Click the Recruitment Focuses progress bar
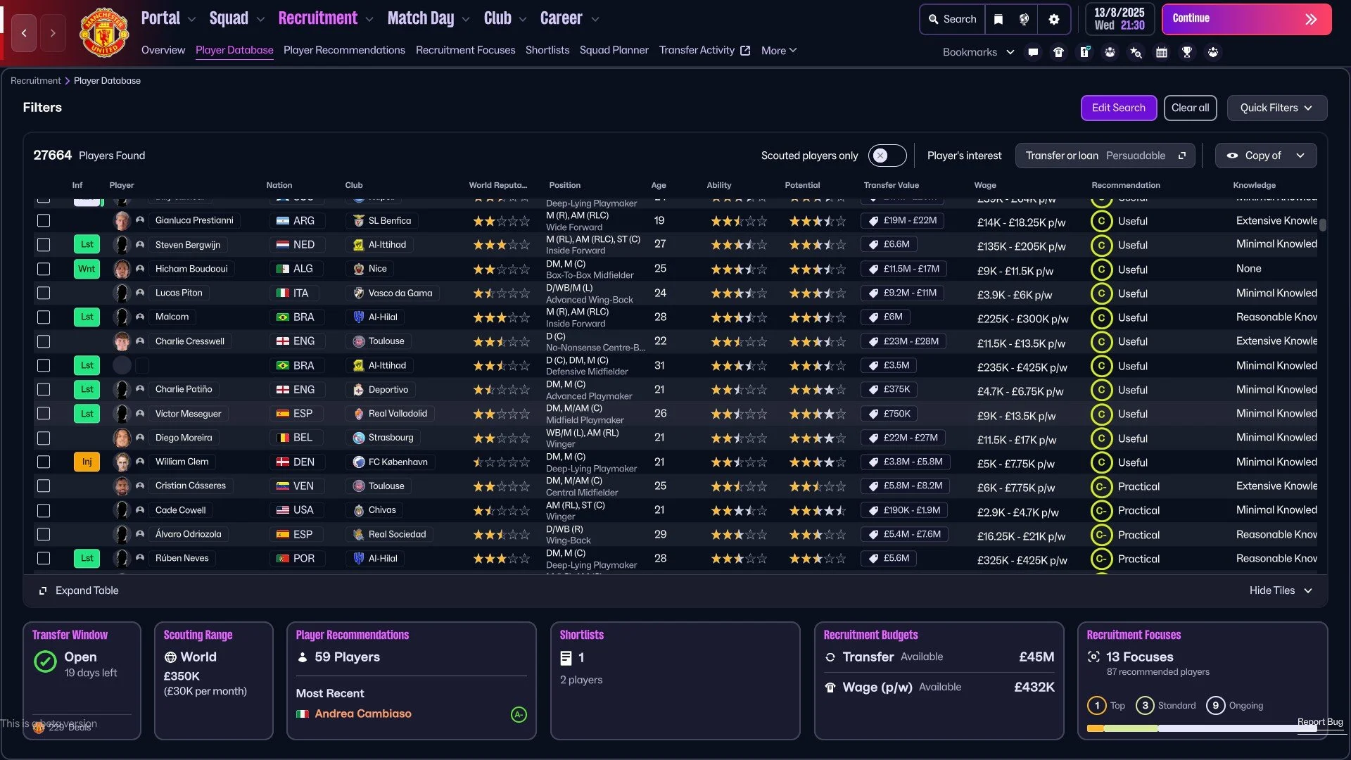 (x=1202, y=729)
